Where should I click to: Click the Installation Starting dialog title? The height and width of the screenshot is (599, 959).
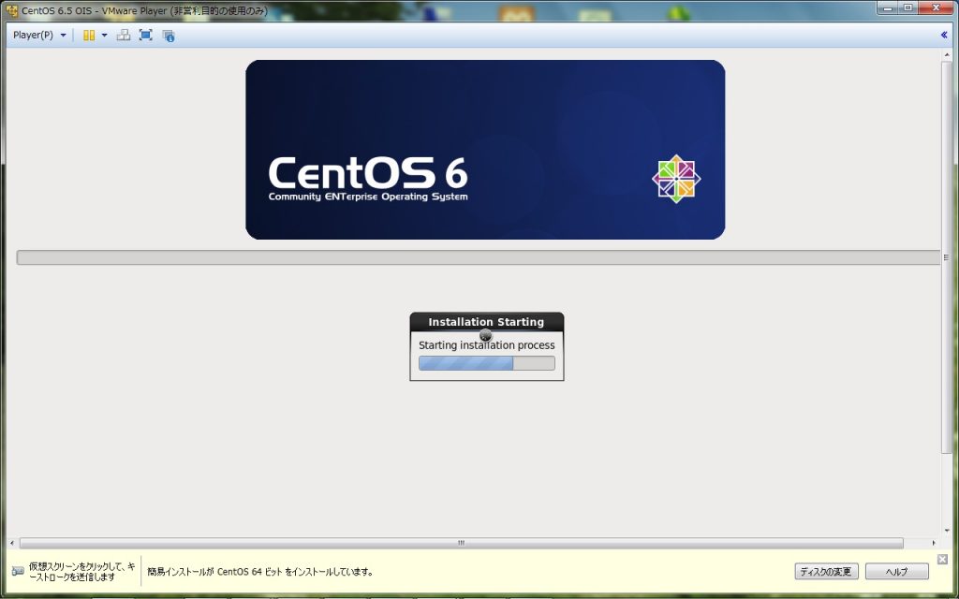(x=486, y=322)
